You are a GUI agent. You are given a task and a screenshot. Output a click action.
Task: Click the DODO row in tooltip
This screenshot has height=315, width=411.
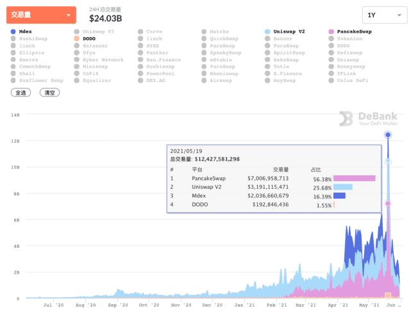256,204
